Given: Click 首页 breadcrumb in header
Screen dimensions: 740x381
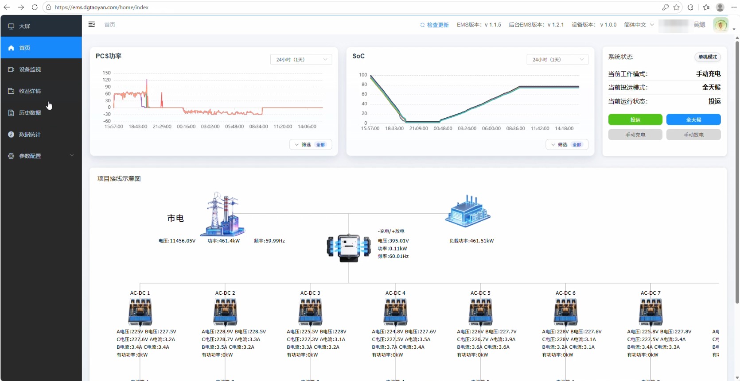Looking at the screenshot, I should pyautogui.click(x=110, y=25).
